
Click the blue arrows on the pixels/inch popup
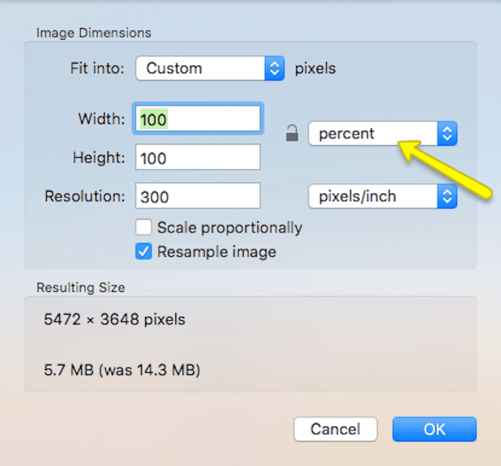447,196
